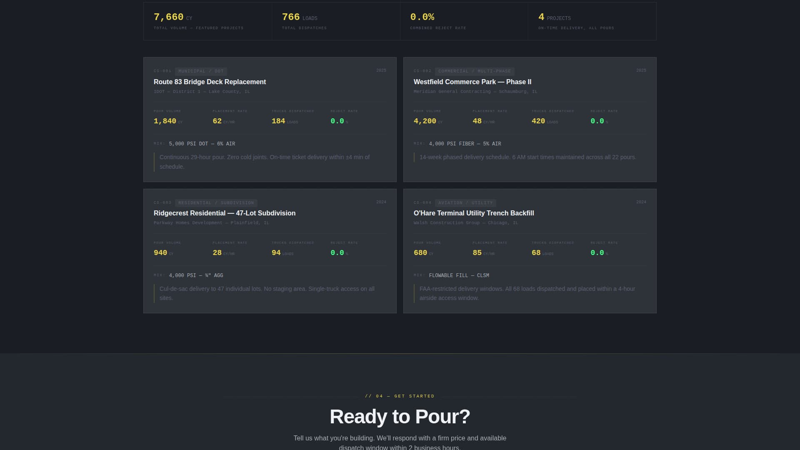Click the 4,200 CY pour volume on Westfield card
The height and width of the screenshot is (450, 800).
pos(424,121)
